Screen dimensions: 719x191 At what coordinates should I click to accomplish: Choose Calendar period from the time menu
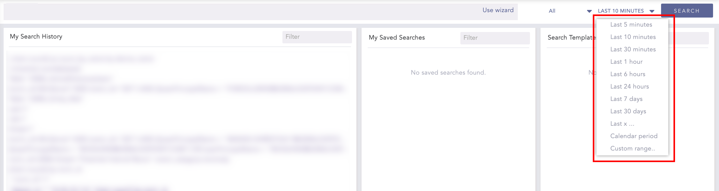[634, 136]
